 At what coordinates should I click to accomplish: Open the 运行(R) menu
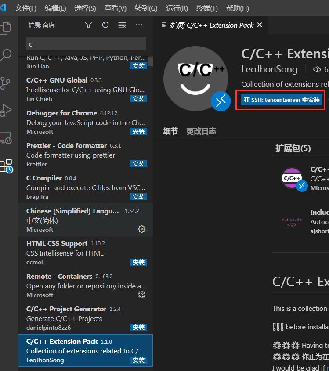177,8
